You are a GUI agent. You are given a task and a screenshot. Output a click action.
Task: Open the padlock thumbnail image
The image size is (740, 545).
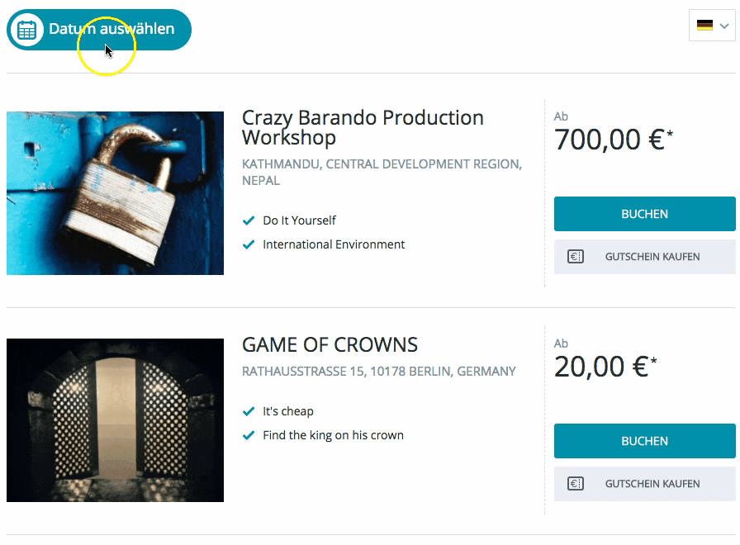115,193
